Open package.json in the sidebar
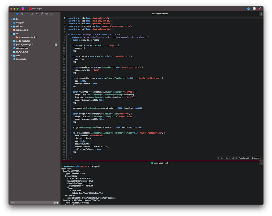 click(22, 48)
